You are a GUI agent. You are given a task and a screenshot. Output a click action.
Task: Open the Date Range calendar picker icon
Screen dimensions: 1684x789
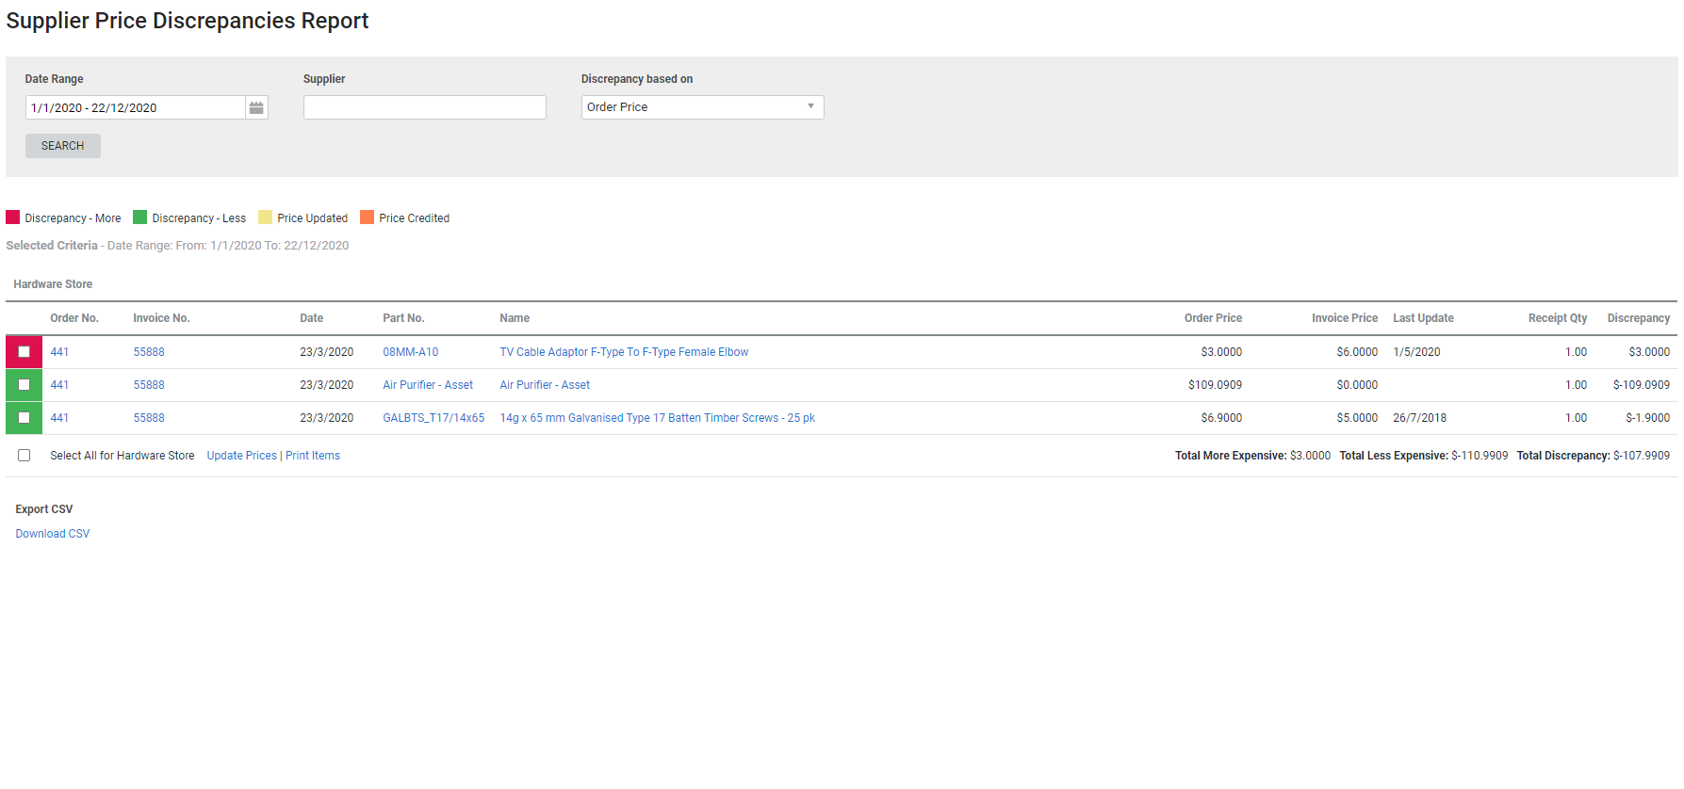tap(256, 108)
